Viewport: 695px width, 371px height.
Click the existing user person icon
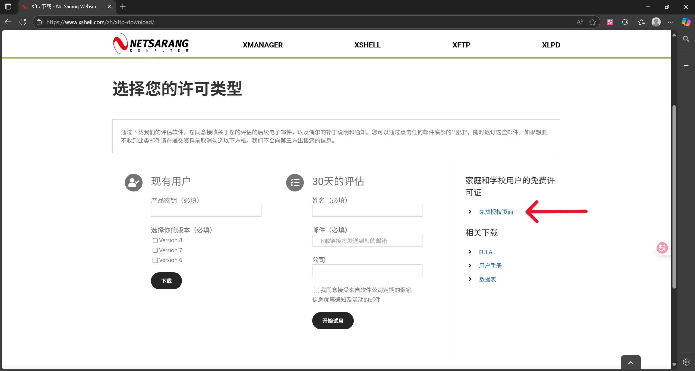[133, 182]
